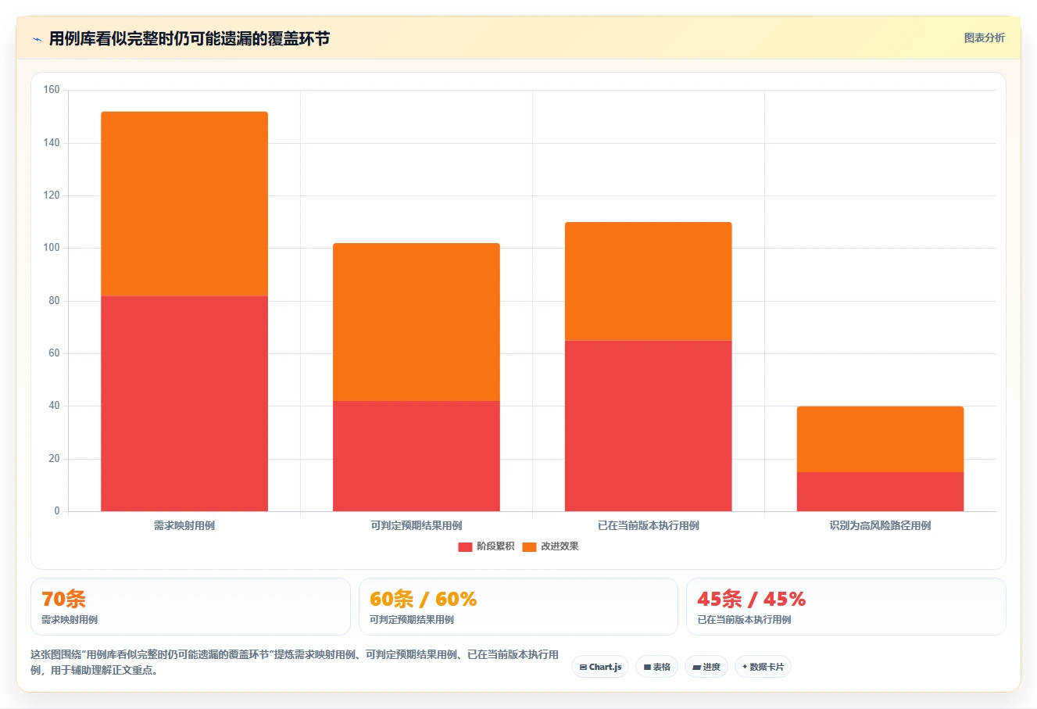The image size is (1037, 709).
Task: Click orange segment of 识别为高风险路径用例 bar
Action: point(880,439)
